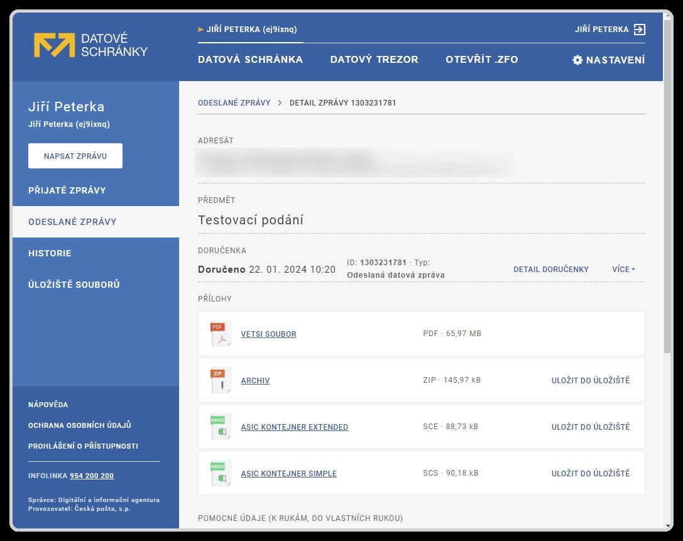The height and width of the screenshot is (541, 683).
Task: Click the ASiC icon of Asic kontejner simple
Action: point(221,473)
